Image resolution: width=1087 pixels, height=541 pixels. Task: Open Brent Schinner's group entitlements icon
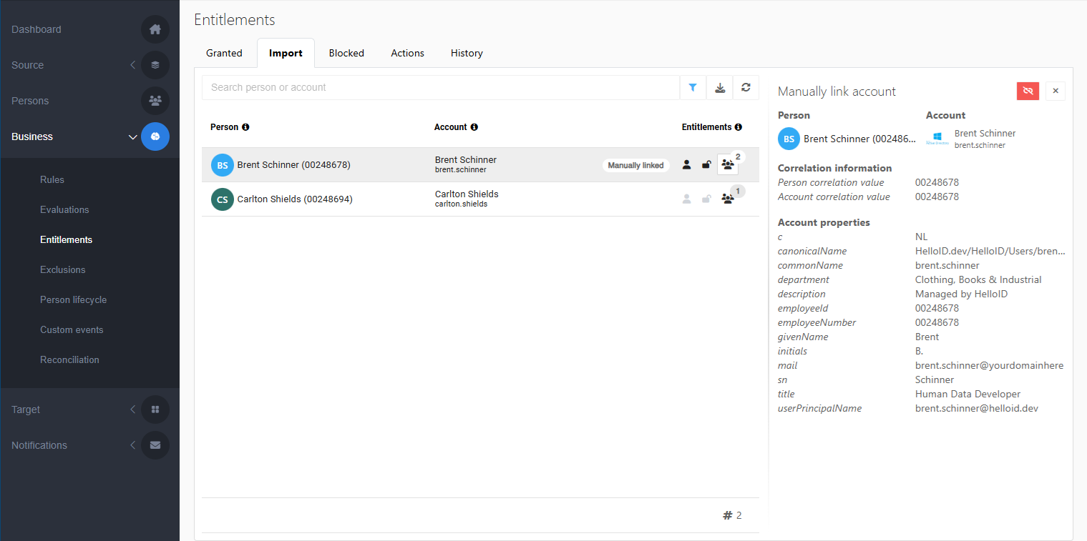point(728,165)
